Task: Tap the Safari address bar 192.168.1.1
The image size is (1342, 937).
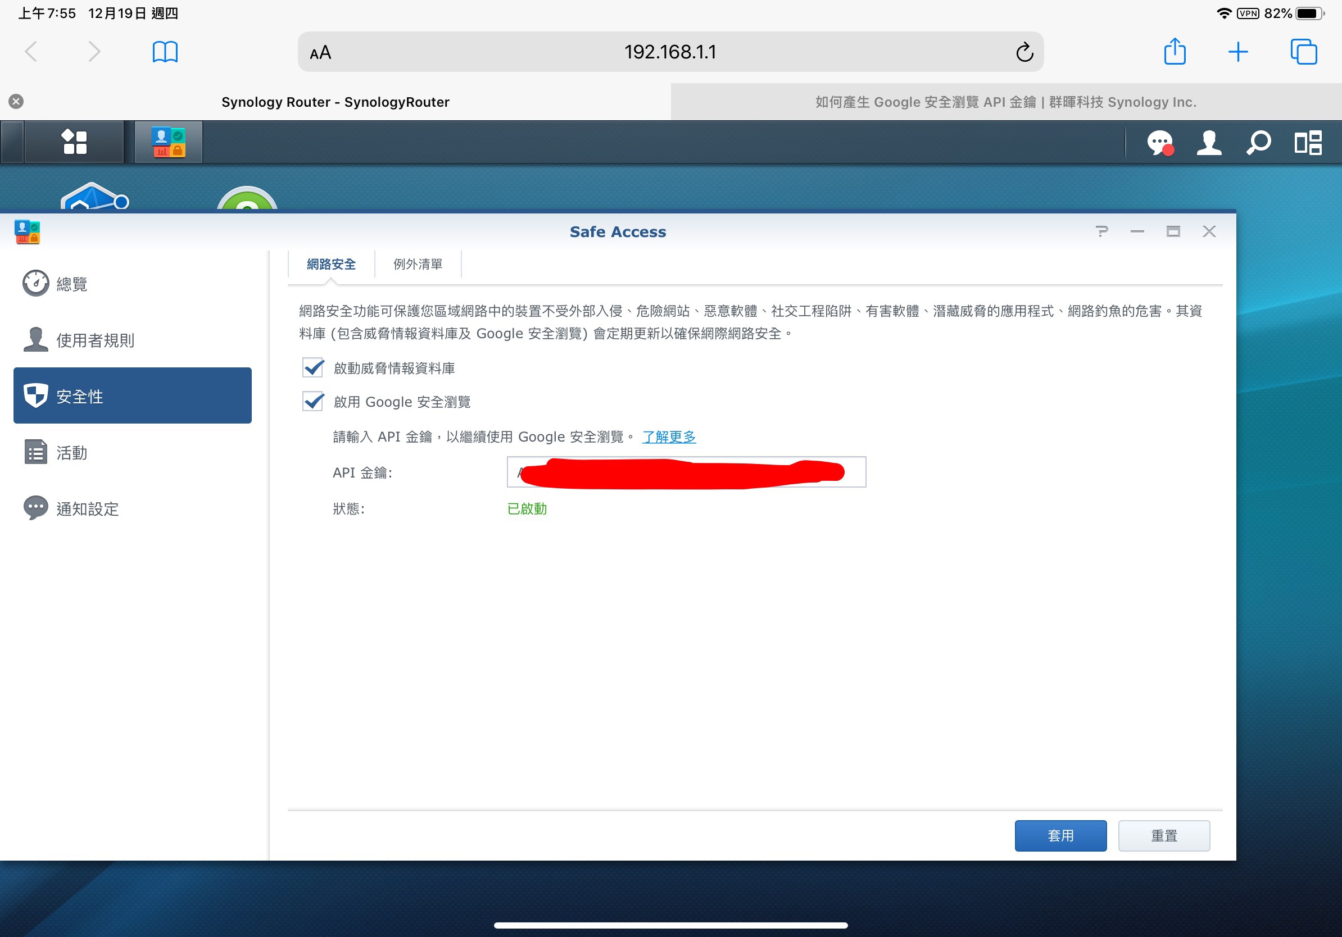Action: tap(670, 52)
